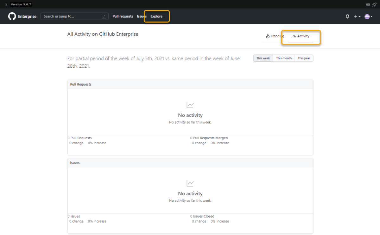Click graph icon in Issues panel

pyautogui.click(x=190, y=183)
